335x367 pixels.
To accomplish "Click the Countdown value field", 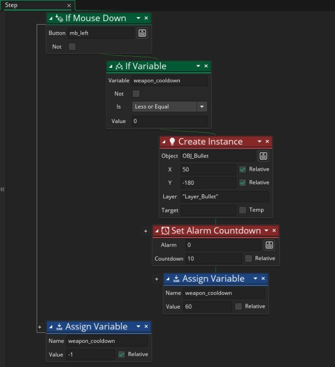I will pos(213,259).
